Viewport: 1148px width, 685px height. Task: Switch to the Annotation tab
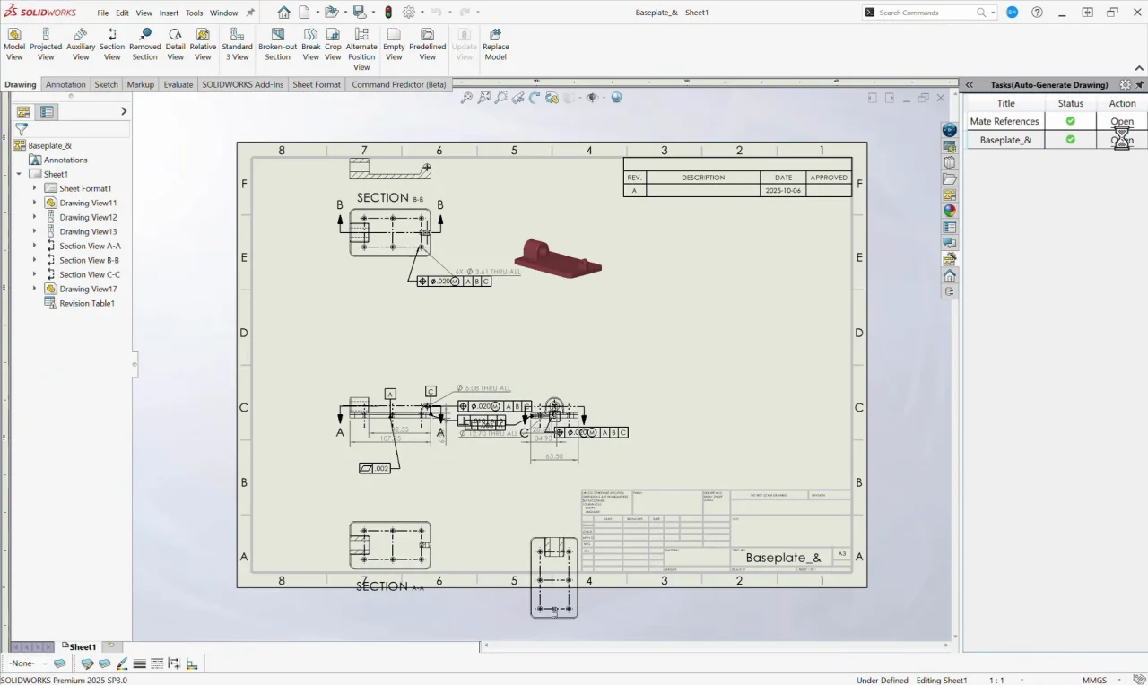(65, 84)
